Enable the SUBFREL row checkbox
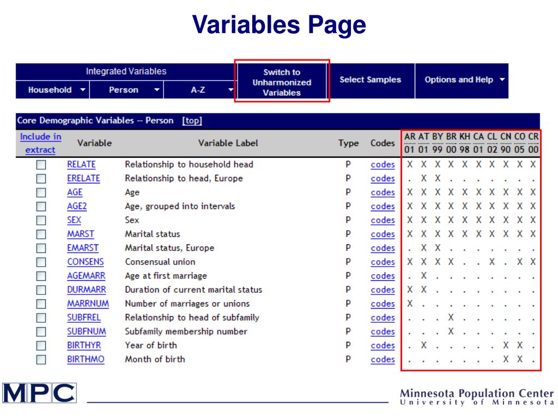Viewport: 558px width, 418px height. coord(41,318)
